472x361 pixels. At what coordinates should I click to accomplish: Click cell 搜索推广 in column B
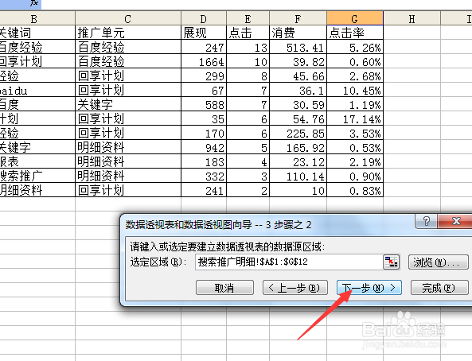click(x=37, y=176)
